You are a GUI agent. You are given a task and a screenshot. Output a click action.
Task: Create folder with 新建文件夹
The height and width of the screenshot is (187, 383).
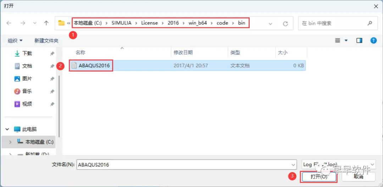pos(46,40)
